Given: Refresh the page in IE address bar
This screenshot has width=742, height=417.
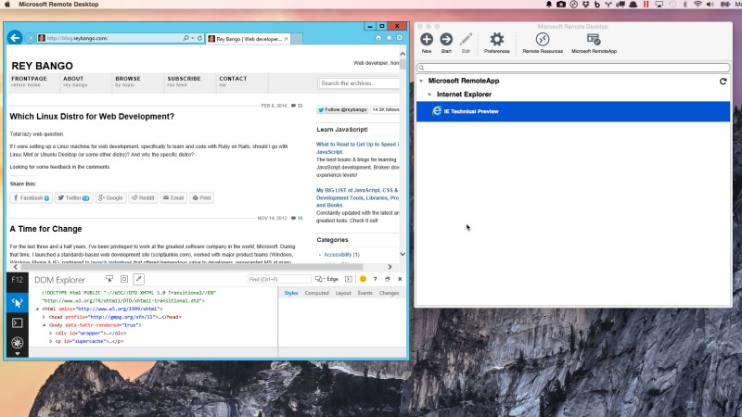Looking at the screenshot, I should (199, 38).
